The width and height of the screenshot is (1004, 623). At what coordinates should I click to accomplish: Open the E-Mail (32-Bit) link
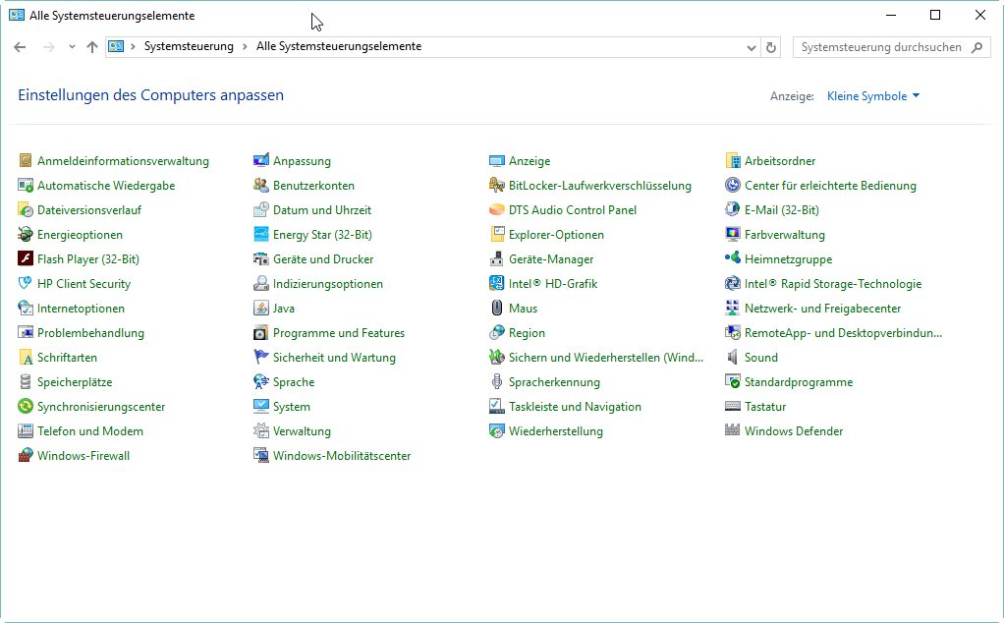pos(781,210)
